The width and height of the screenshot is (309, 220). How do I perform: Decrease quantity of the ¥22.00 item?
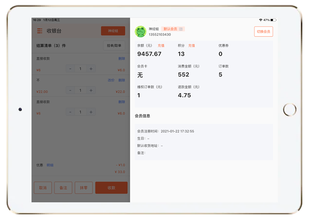(x=70, y=90)
